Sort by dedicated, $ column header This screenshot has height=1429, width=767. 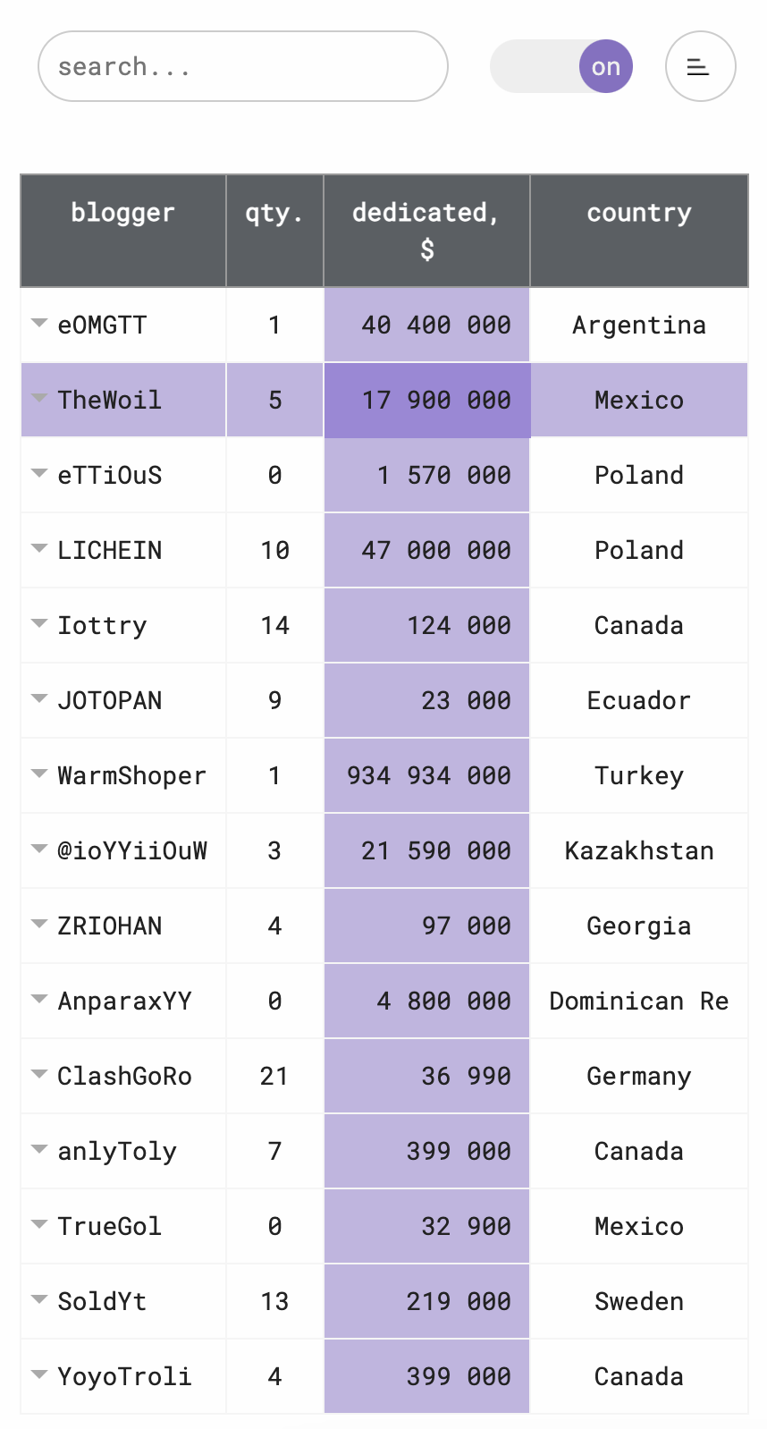426,231
